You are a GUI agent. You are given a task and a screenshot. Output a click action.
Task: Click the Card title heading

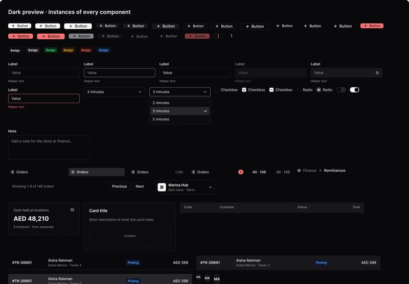(98, 210)
